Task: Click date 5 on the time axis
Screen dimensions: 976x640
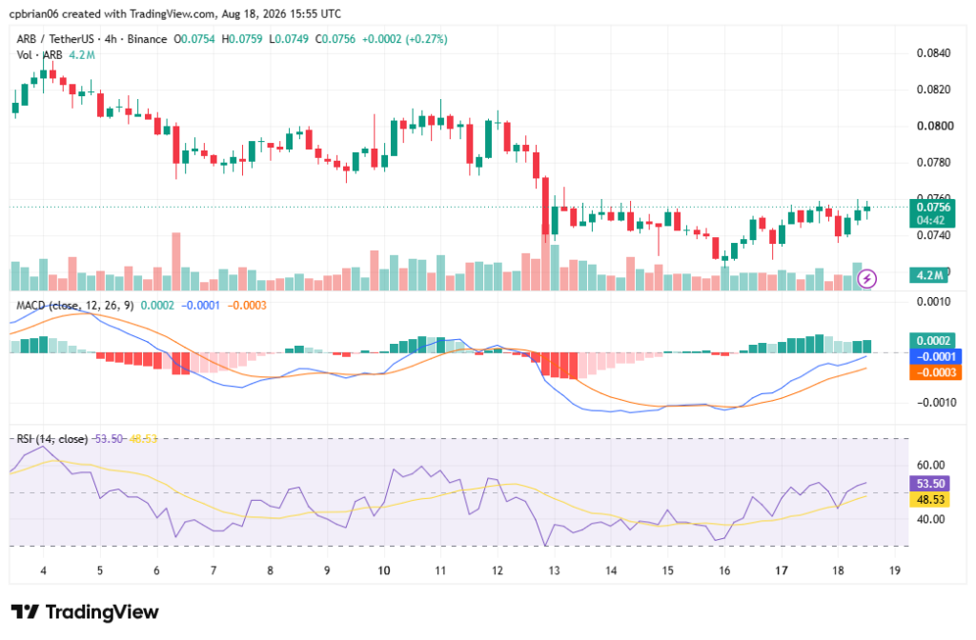Action: point(99,571)
